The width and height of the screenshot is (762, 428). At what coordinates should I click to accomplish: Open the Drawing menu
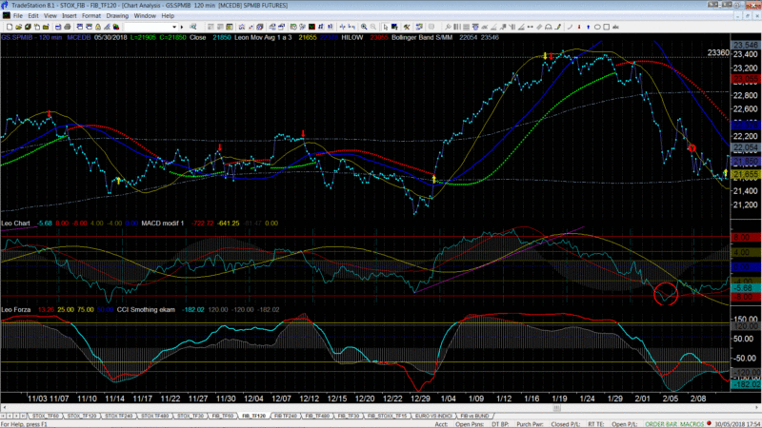click(117, 16)
